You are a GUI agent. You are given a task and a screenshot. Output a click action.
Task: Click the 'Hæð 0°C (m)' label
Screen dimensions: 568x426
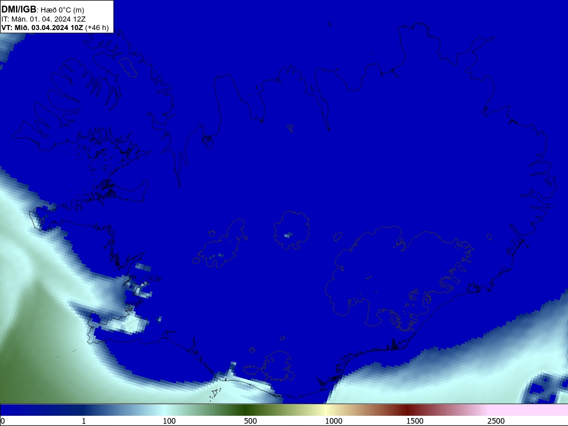click(62, 10)
